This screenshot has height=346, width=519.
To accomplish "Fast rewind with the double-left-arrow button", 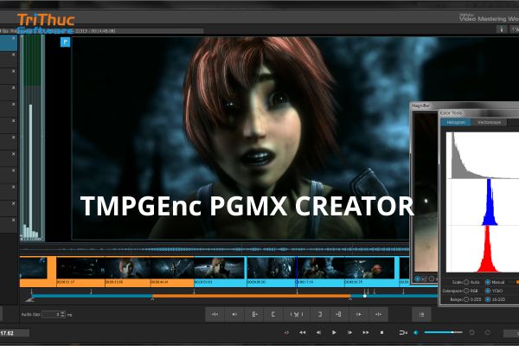I will pos(302,332).
